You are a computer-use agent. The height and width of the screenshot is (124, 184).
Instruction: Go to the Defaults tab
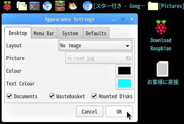click(96, 33)
